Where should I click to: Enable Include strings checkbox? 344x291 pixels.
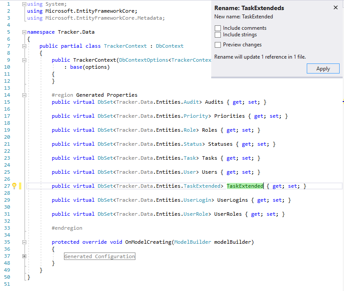(x=218, y=35)
